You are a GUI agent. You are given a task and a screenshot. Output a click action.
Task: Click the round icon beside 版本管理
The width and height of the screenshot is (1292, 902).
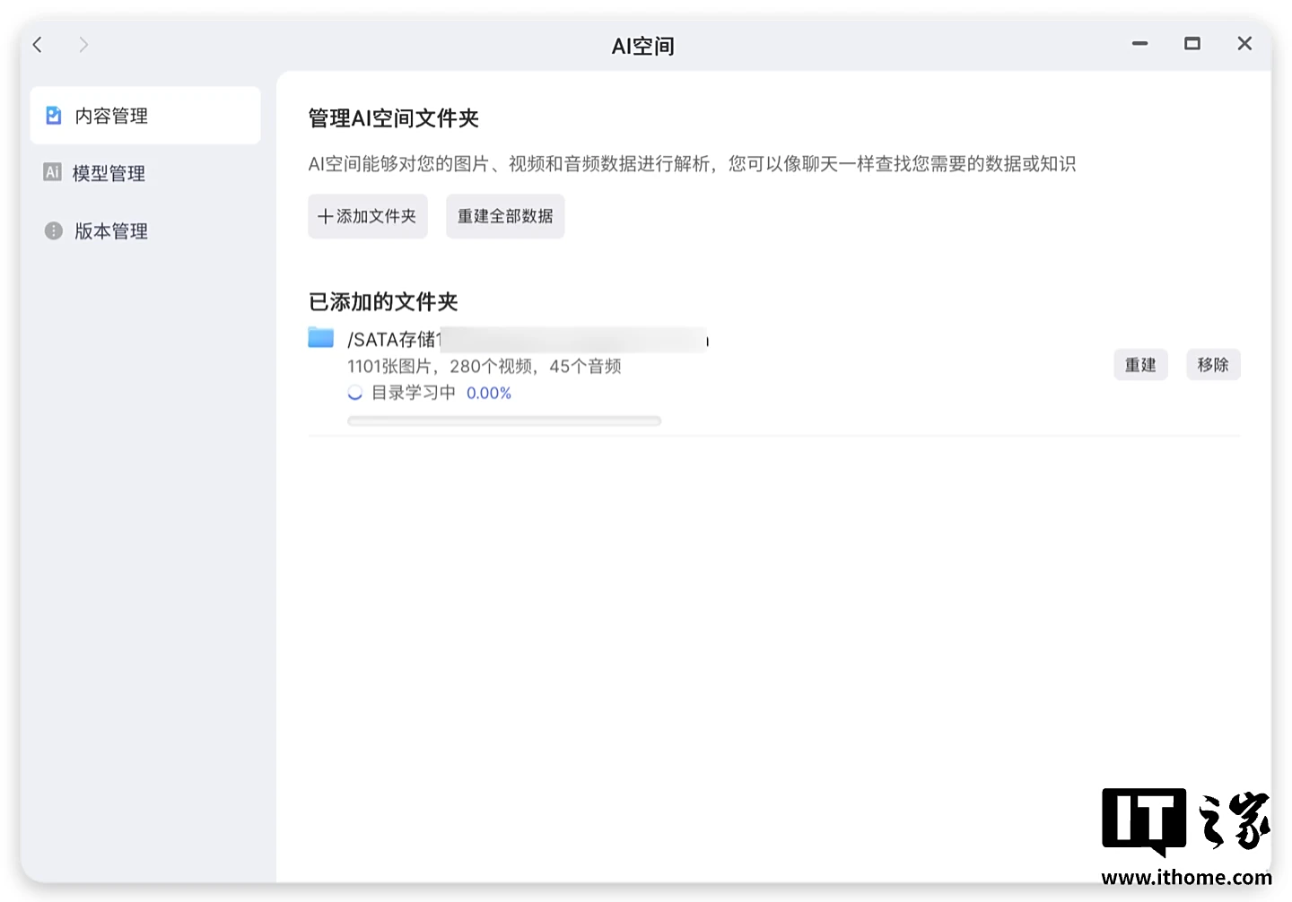[x=54, y=230]
